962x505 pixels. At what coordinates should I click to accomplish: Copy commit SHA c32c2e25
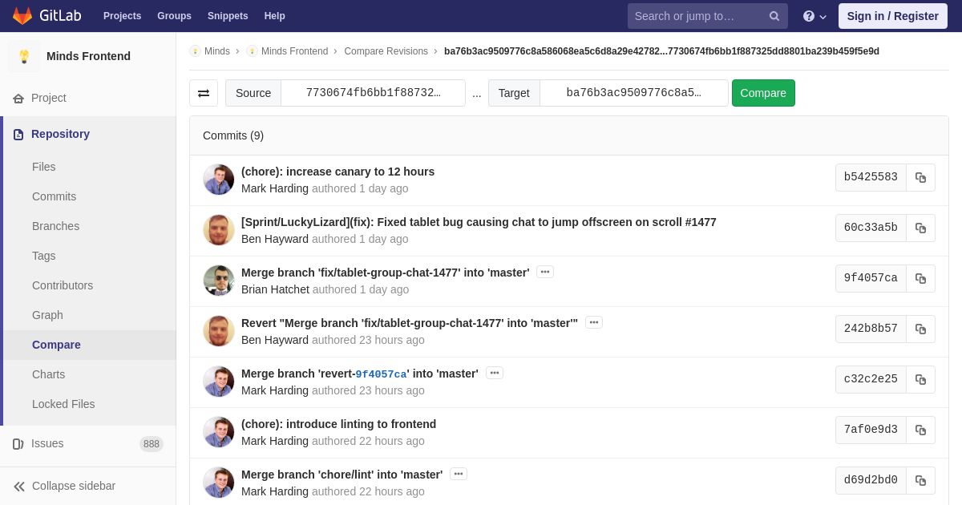[x=920, y=380]
